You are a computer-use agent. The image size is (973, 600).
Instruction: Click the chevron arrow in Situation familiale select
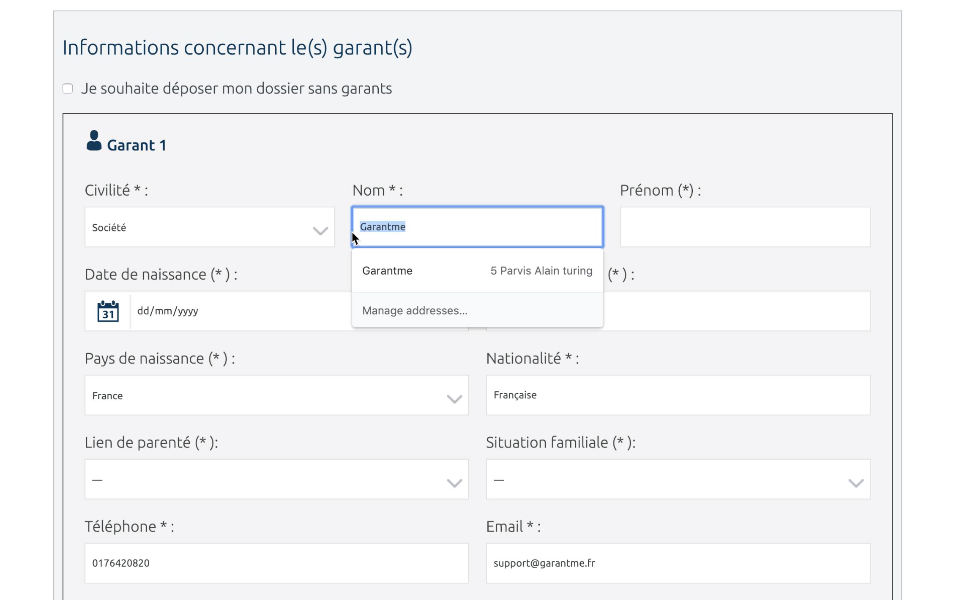(856, 483)
